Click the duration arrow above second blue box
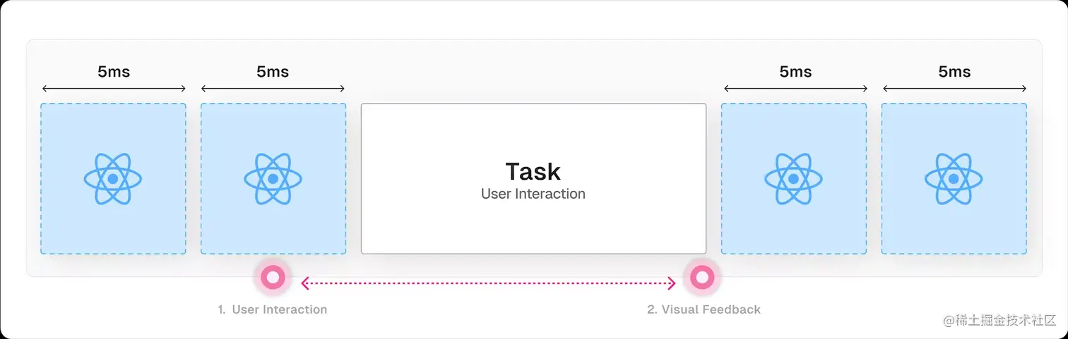This screenshot has width=1068, height=339. pos(273,89)
